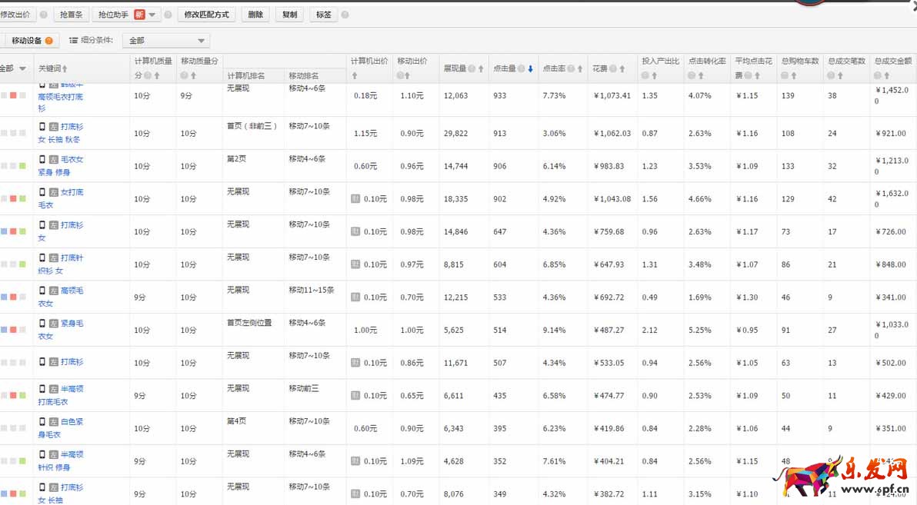The width and height of the screenshot is (917, 505).
Task: Expand the 抢位助手 dropdown arrow
Action: (x=152, y=14)
